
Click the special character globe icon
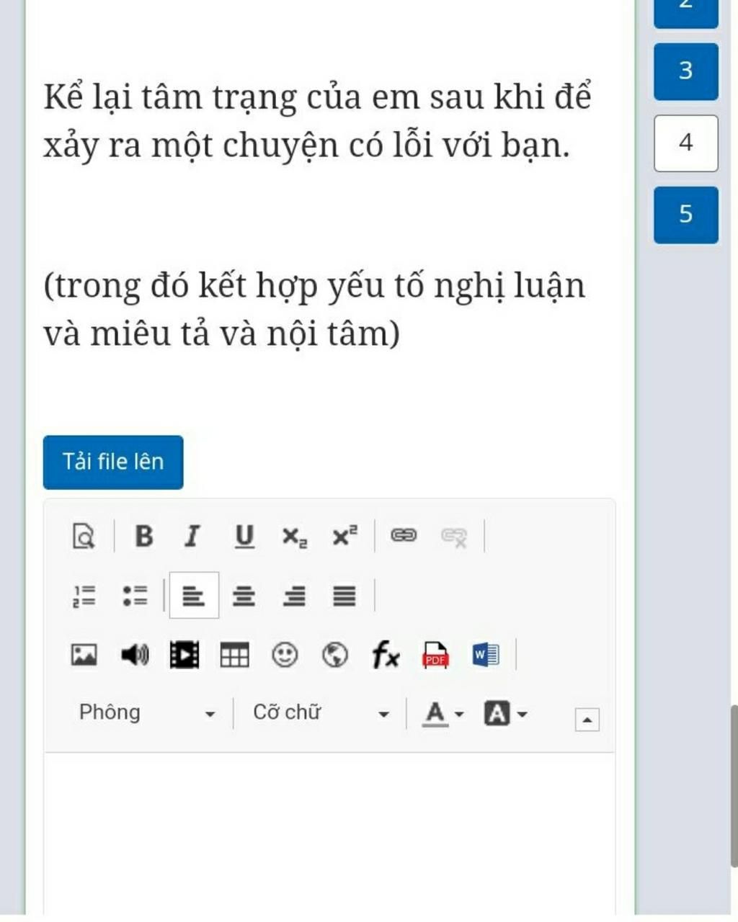335,654
